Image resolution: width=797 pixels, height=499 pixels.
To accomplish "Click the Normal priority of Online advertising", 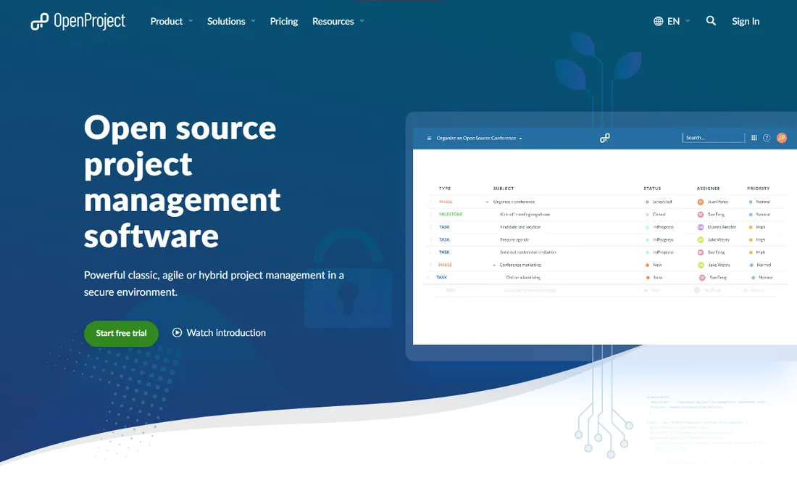I will (x=766, y=278).
